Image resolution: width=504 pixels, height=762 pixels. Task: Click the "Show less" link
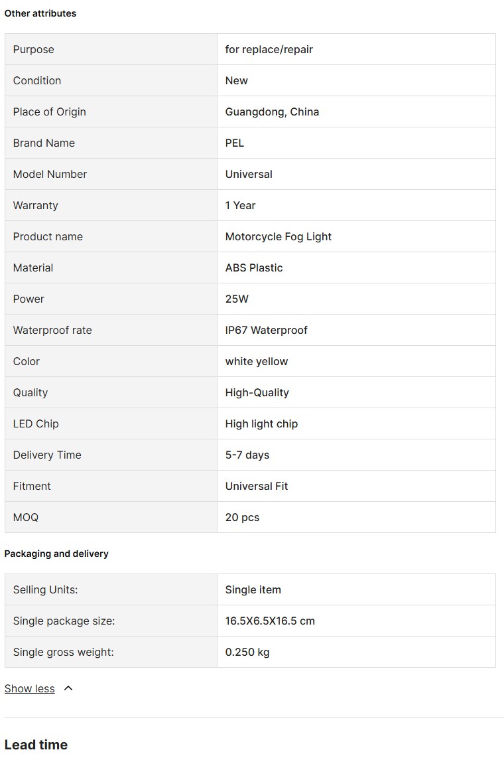(30, 689)
